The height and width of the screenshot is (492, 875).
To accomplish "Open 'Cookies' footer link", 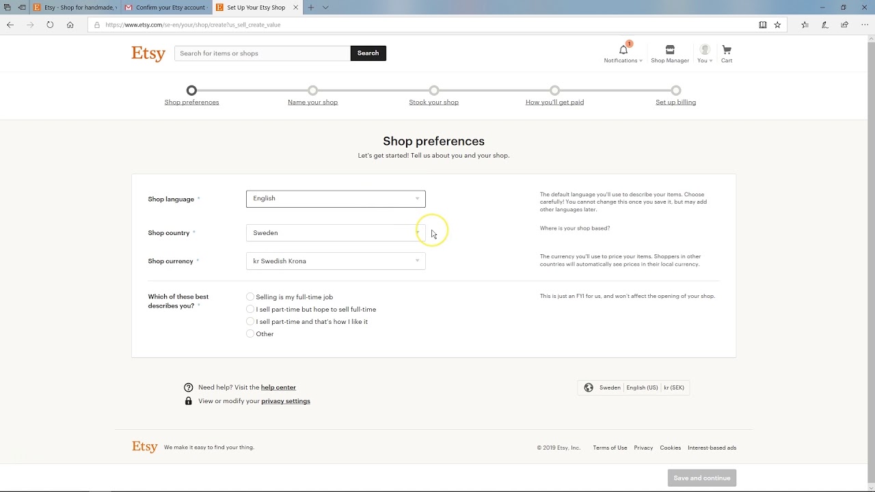I will point(670,448).
